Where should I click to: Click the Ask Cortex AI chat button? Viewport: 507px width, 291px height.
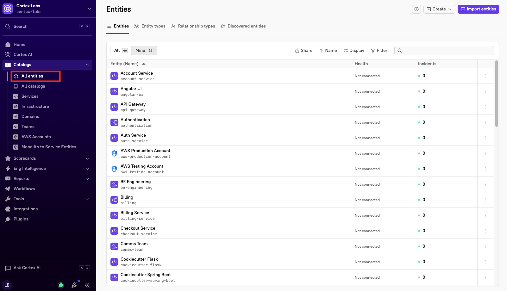click(47, 268)
